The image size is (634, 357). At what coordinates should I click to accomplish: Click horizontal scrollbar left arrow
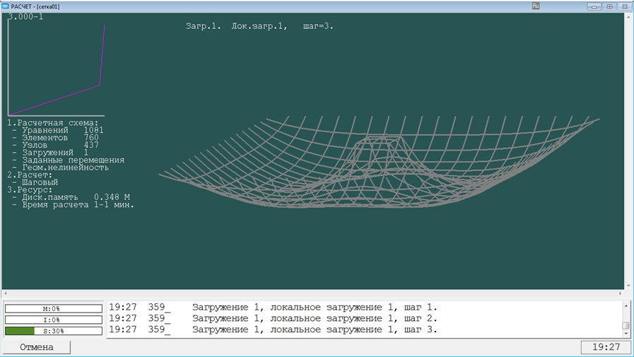pyautogui.click(x=5, y=293)
